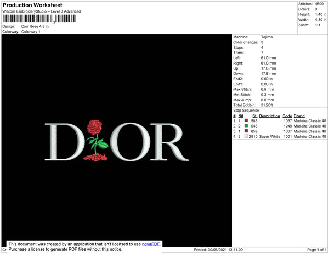Click 'Wilcom EmbroideryStudio – Level 3 Advanced' text

[42, 11]
